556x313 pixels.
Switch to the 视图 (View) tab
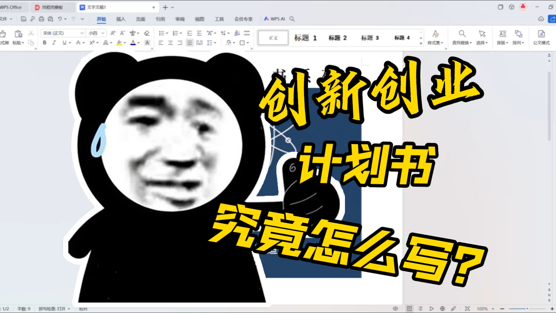[200, 19]
